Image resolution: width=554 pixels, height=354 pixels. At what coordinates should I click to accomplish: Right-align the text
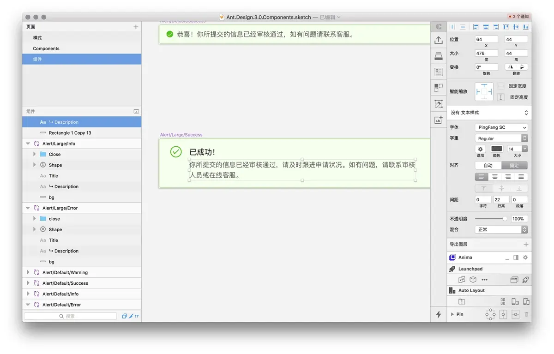click(x=508, y=176)
